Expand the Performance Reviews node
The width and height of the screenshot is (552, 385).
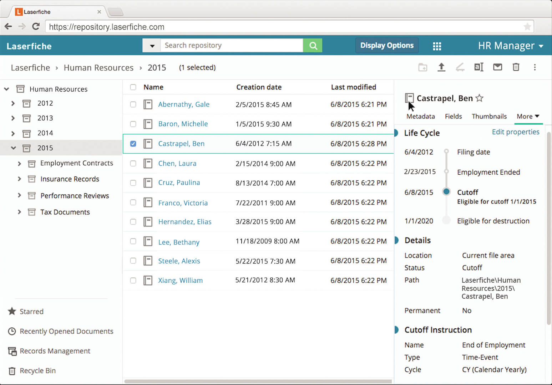point(19,195)
